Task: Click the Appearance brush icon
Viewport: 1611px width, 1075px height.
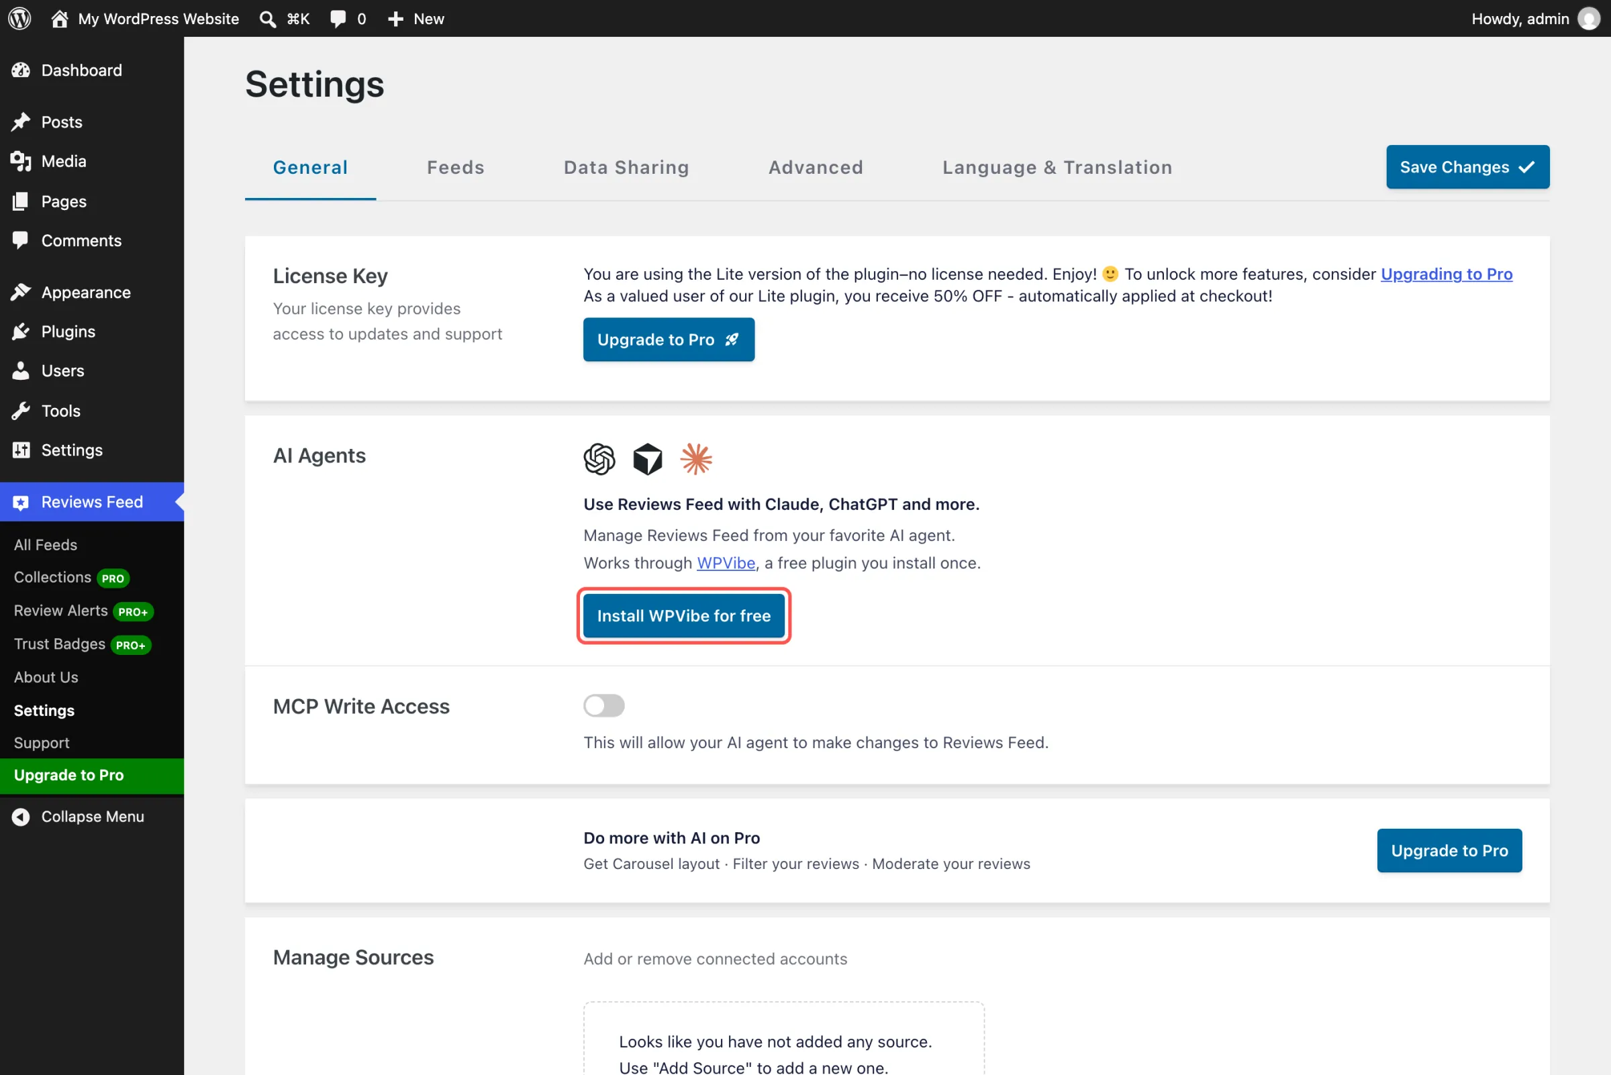Action: (x=21, y=292)
